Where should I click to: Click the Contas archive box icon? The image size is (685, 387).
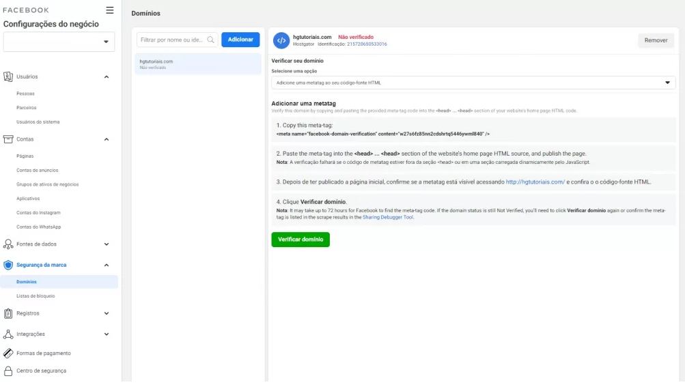coord(8,139)
